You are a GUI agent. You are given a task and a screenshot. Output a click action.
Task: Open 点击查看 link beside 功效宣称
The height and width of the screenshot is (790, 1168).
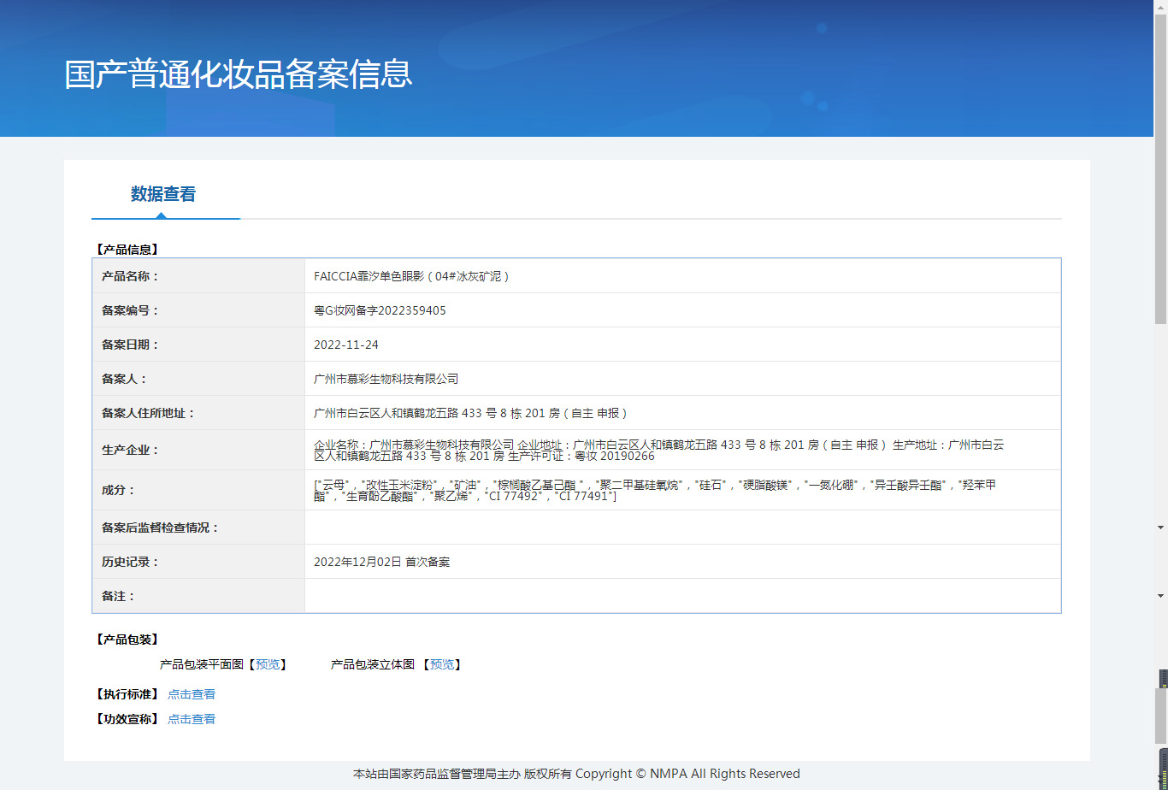pyautogui.click(x=192, y=719)
